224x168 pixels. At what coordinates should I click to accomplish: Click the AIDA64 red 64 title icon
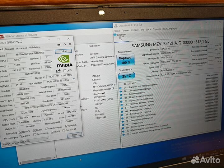tap(2, 37)
